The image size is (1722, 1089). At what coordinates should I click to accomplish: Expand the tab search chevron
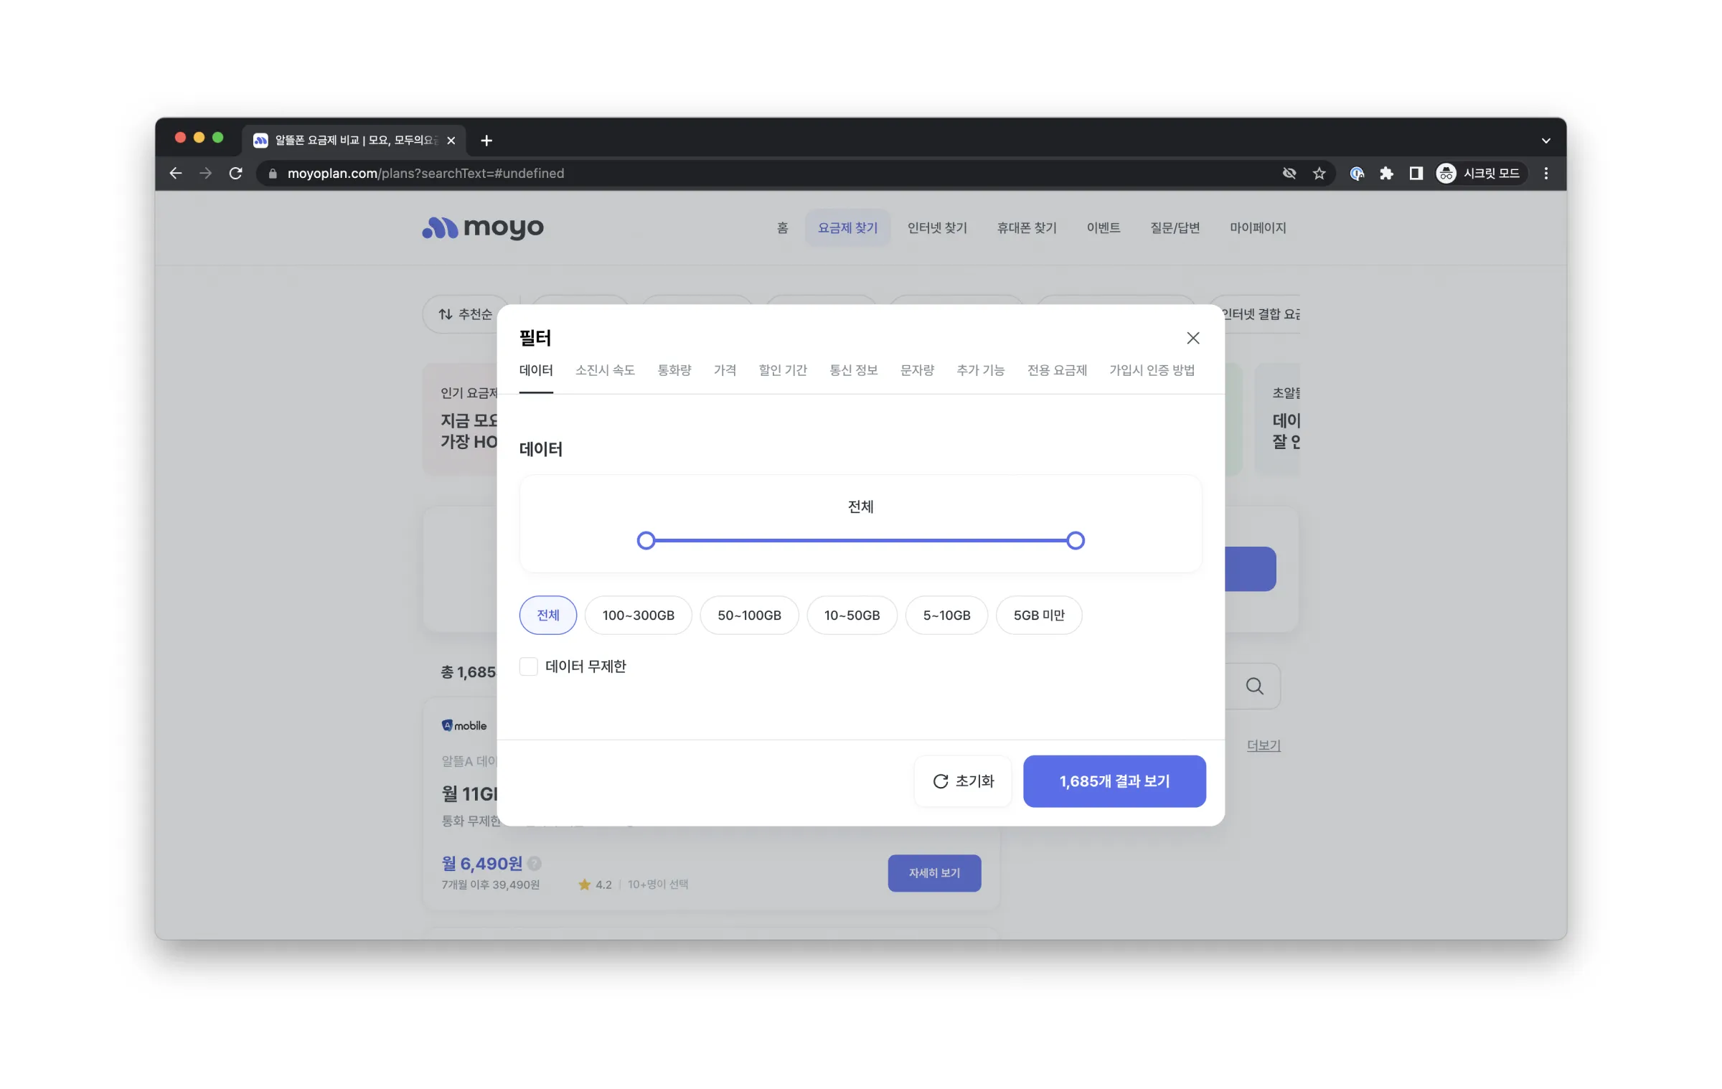pyautogui.click(x=1545, y=141)
